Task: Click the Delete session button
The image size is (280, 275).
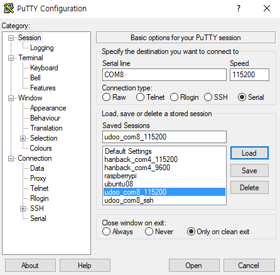Action: click(249, 188)
